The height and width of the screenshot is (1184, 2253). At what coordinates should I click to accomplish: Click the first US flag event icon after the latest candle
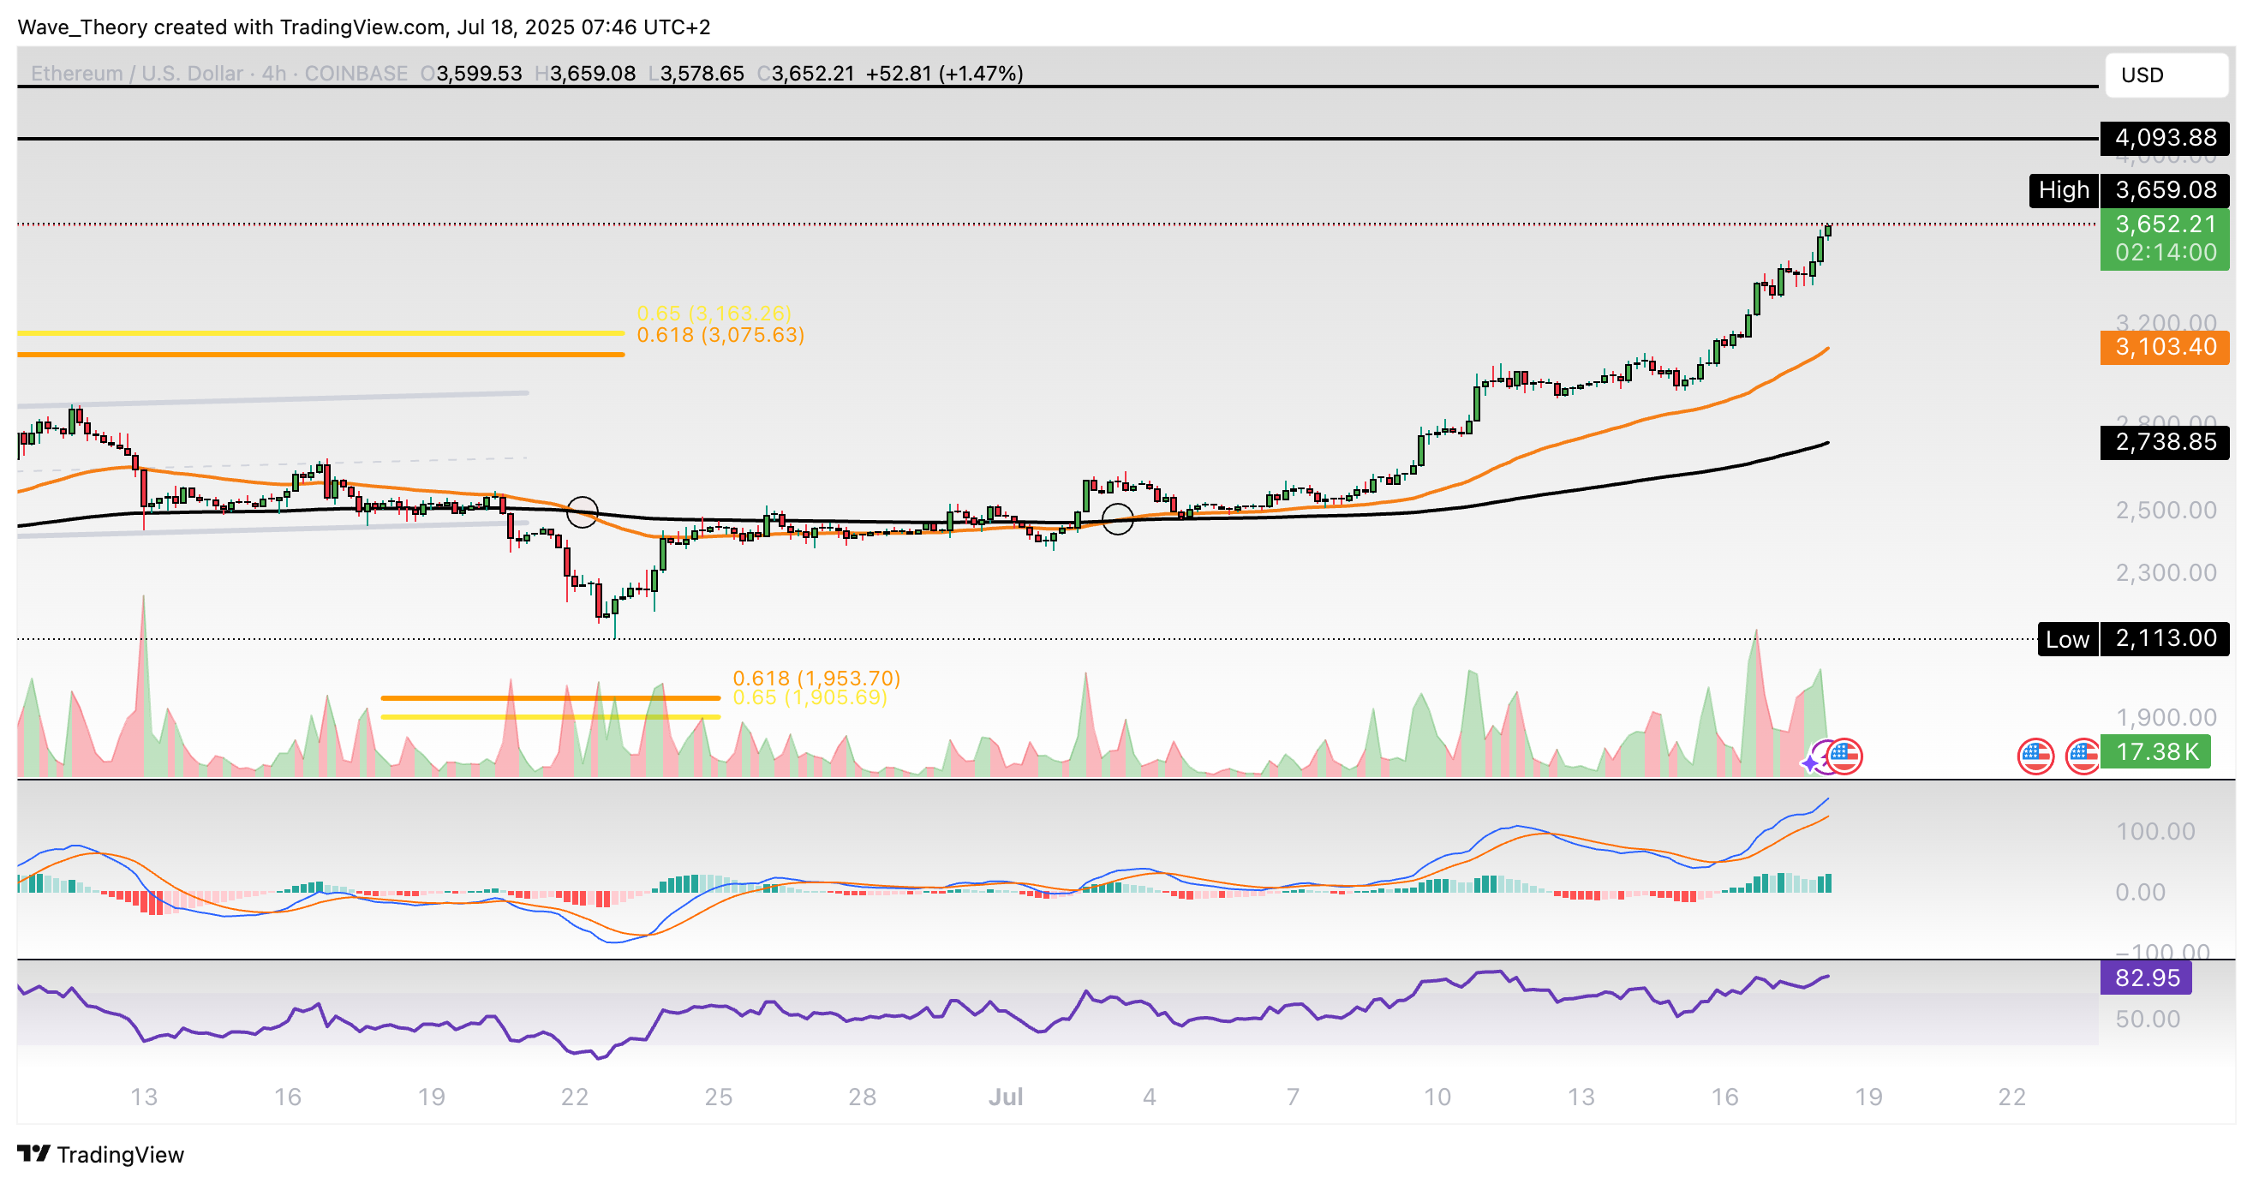point(2035,756)
